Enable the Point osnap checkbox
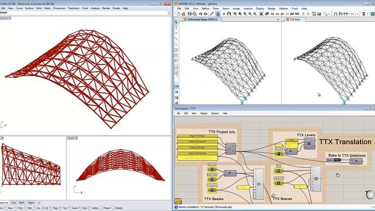375x211 pixels. tap(16, 208)
